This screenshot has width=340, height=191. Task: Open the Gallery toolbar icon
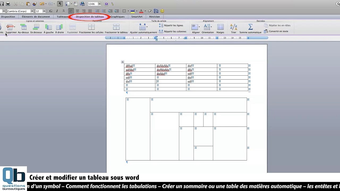click(76, 4)
